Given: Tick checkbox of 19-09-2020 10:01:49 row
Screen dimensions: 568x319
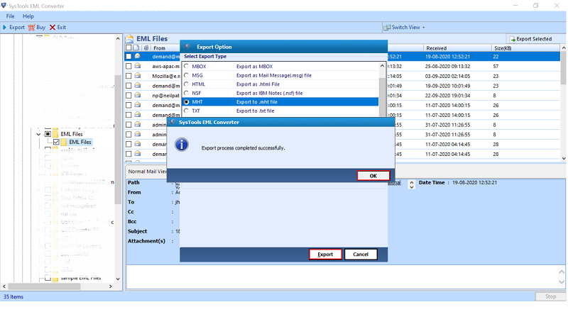Looking at the screenshot, I should 129,86.
